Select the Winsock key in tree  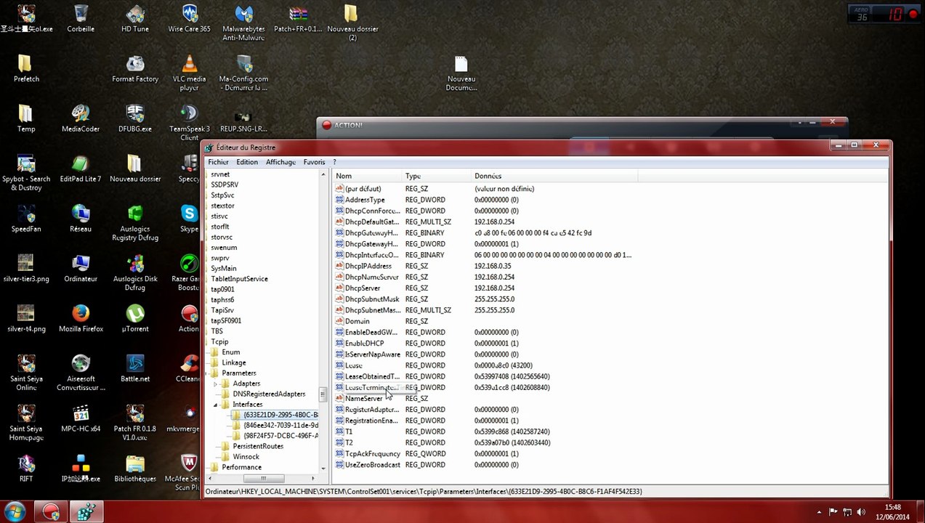point(246,457)
